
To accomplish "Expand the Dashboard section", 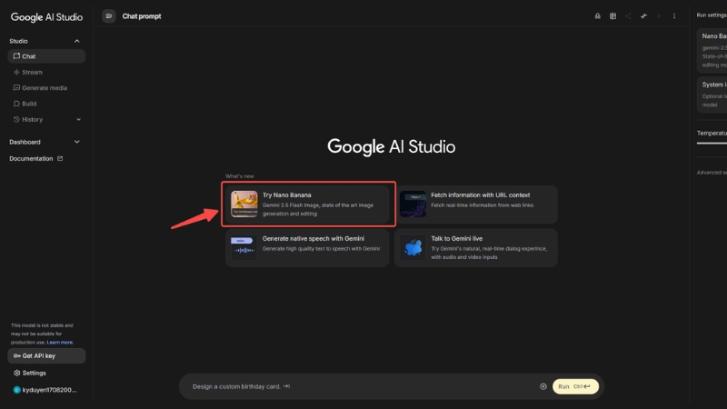I will click(77, 142).
